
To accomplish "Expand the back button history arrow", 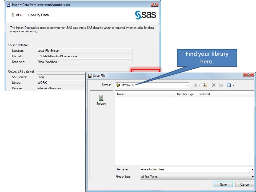I will [200, 85].
